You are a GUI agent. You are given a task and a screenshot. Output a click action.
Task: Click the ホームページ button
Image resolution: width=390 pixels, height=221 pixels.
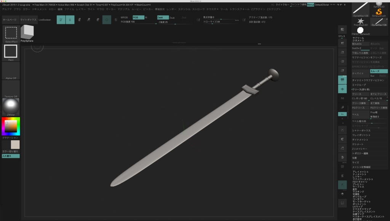click(10, 20)
